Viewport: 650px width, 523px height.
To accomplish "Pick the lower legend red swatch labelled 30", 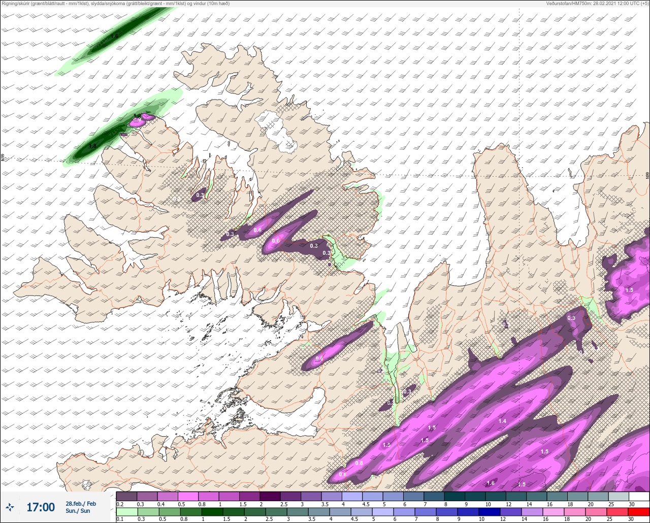I will click(x=639, y=511).
